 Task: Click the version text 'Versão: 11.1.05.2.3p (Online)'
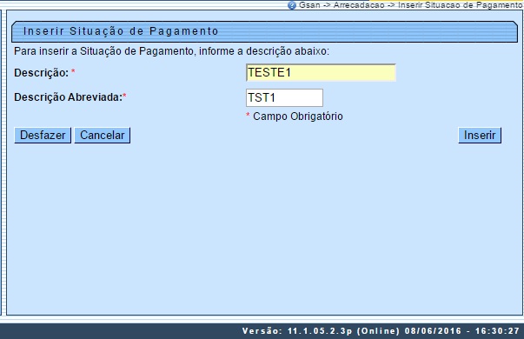(321, 331)
